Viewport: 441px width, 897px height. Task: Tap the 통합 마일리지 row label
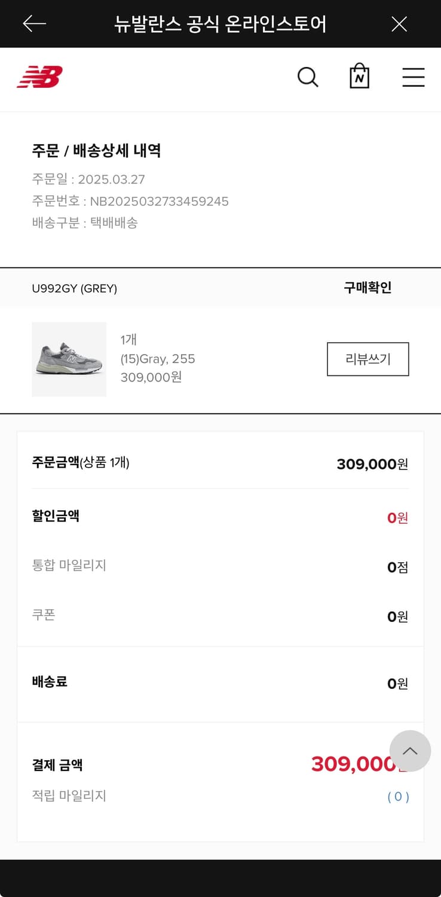(x=69, y=565)
